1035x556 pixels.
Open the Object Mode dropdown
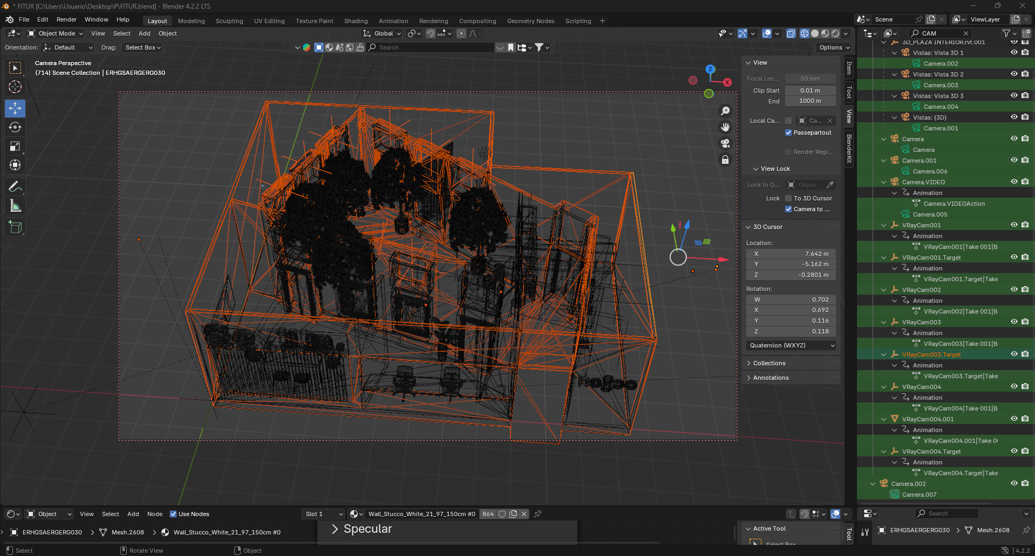[x=56, y=33]
